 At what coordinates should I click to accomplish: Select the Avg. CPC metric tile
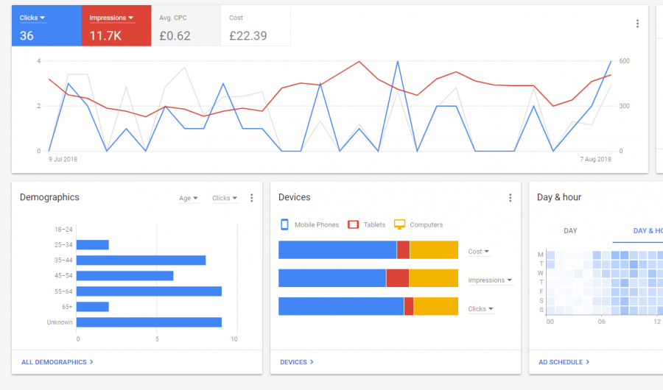(186, 26)
